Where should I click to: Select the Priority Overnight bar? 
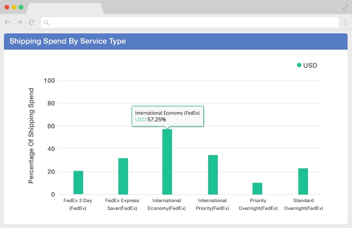point(257,188)
